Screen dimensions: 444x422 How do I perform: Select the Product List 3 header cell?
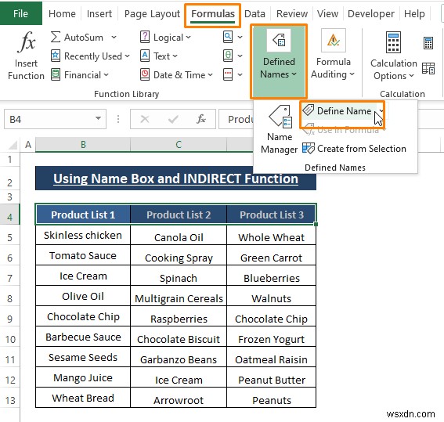pos(271,215)
